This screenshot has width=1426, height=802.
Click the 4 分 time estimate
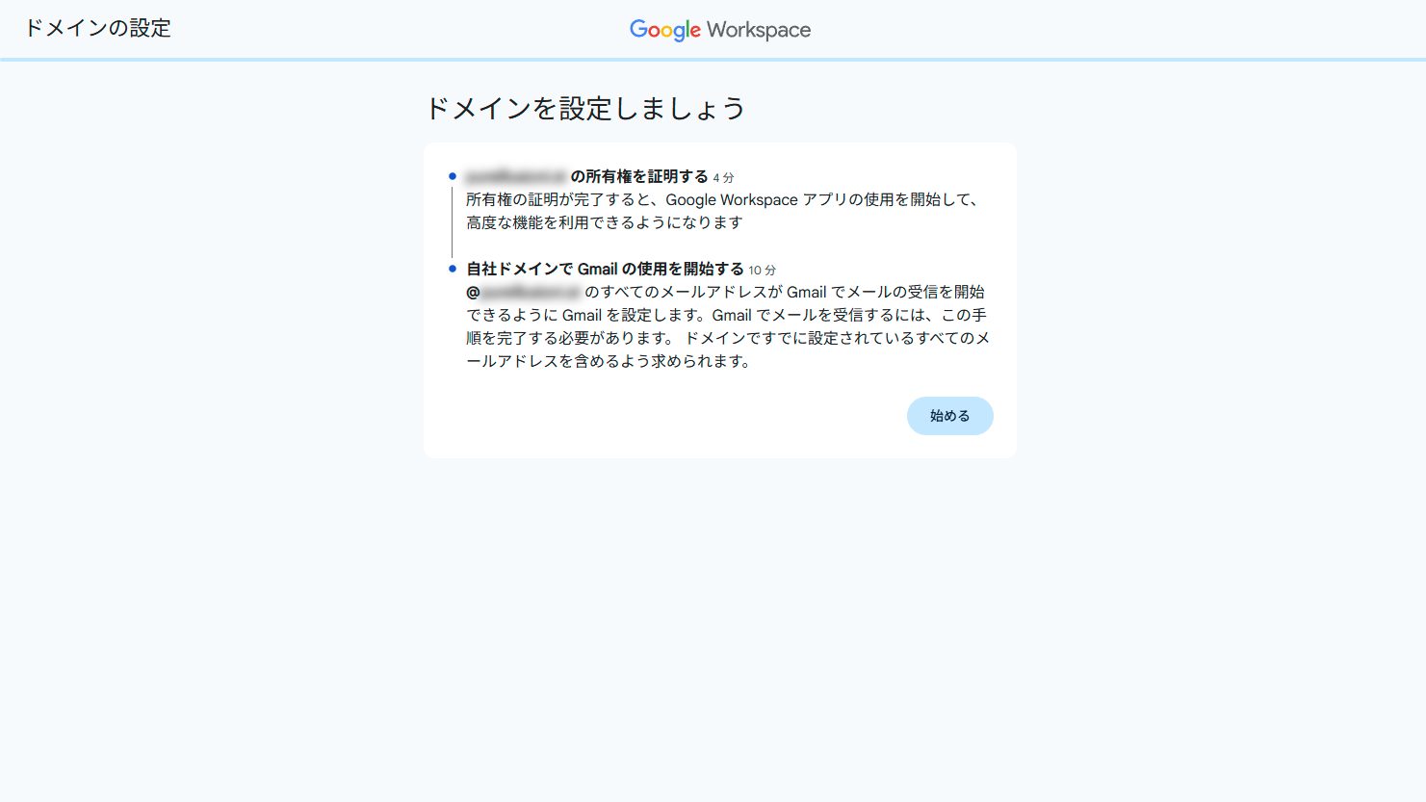(x=723, y=178)
